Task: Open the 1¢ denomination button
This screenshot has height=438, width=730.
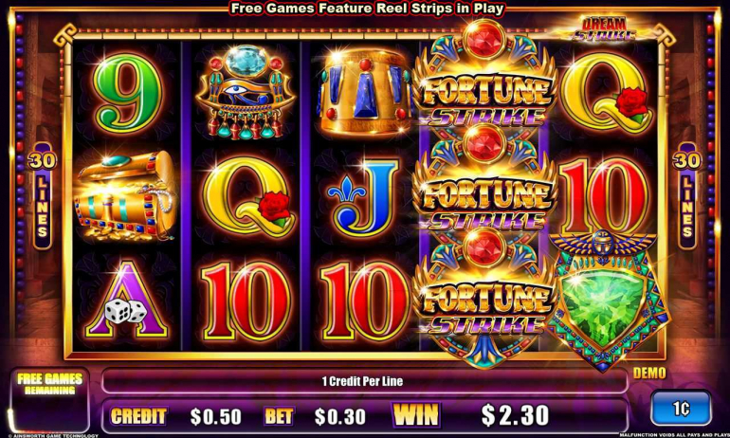Action: click(x=681, y=409)
